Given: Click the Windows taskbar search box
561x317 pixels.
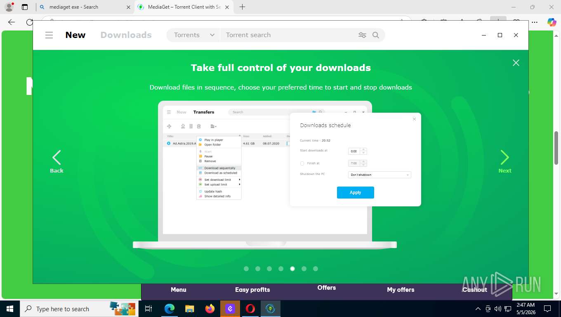Looking at the screenshot, I should tap(80, 309).
